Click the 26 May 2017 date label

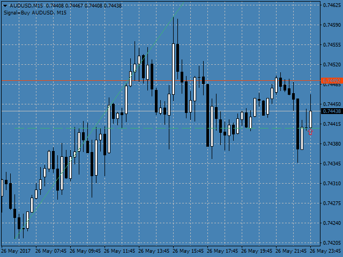click(15, 251)
